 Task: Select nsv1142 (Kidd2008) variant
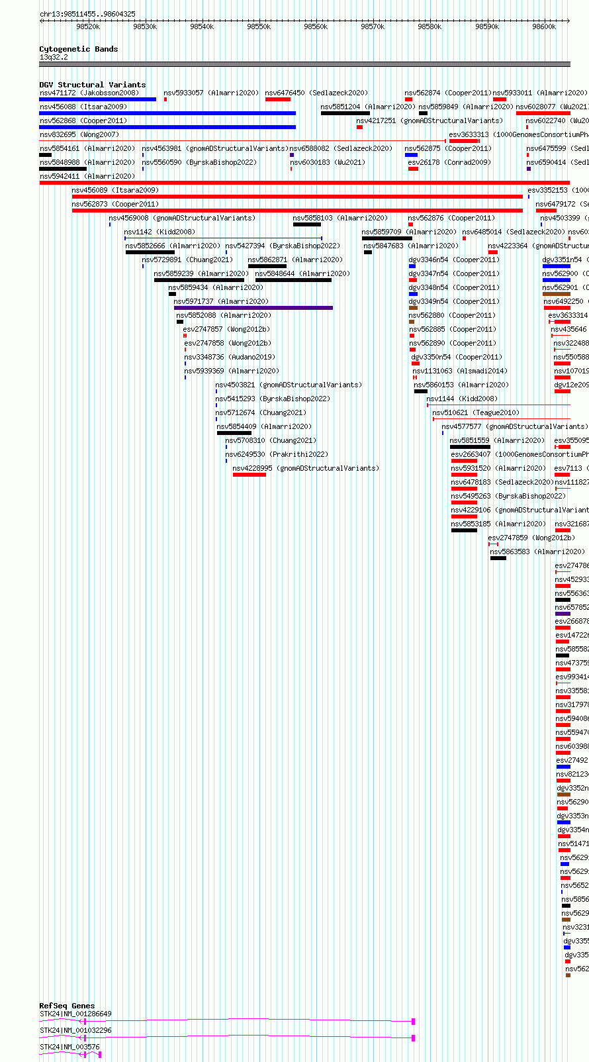click(x=159, y=232)
